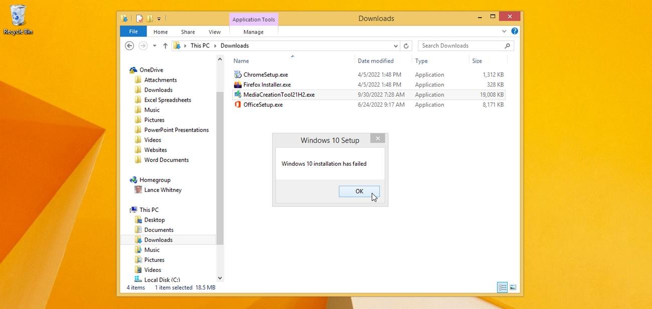Switch to Details view icon in status bar
The height and width of the screenshot is (309, 652).
pos(502,287)
